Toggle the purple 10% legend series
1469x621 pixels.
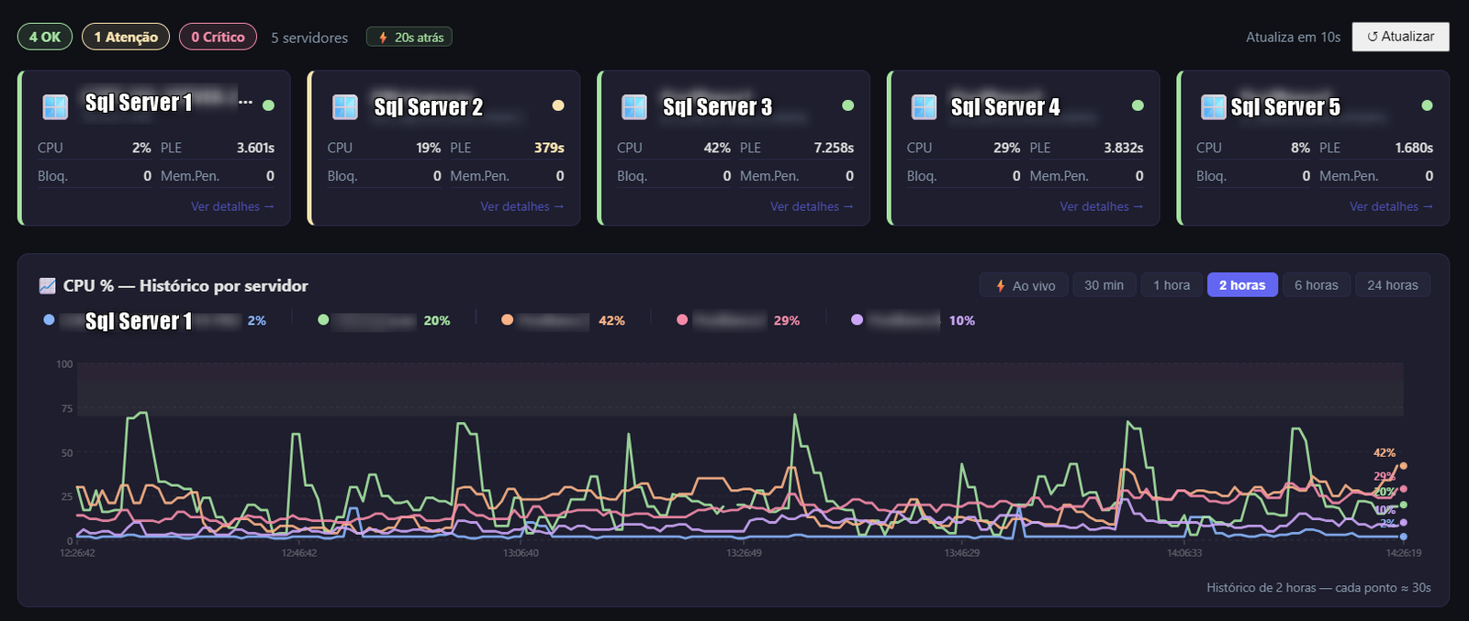tap(913, 320)
